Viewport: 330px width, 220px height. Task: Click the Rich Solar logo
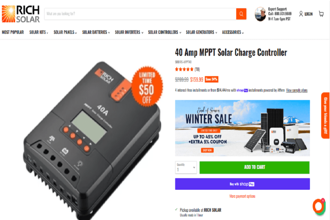click(x=21, y=14)
